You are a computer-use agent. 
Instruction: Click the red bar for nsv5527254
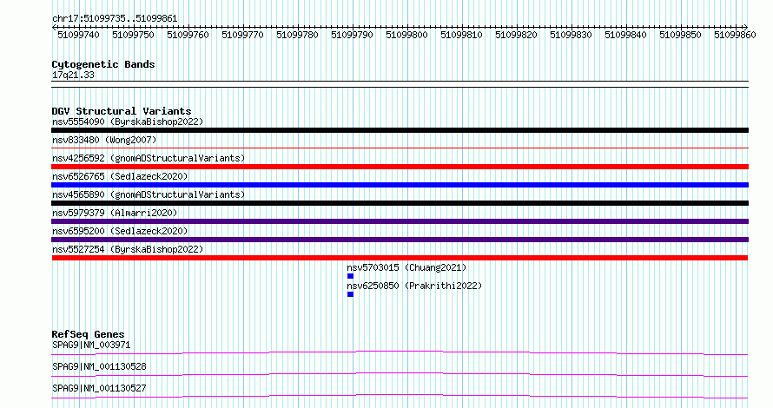400,258
